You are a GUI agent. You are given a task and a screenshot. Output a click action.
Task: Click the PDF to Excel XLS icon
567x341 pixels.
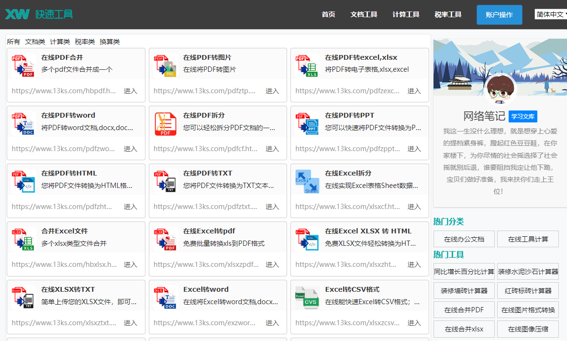(307, 66)
